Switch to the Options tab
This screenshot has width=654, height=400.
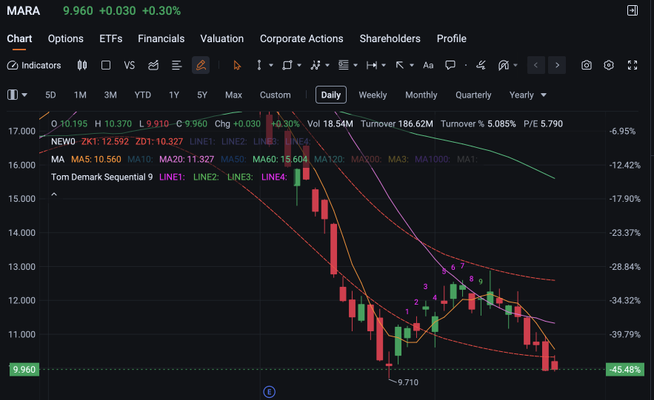(x=65, y=38)
